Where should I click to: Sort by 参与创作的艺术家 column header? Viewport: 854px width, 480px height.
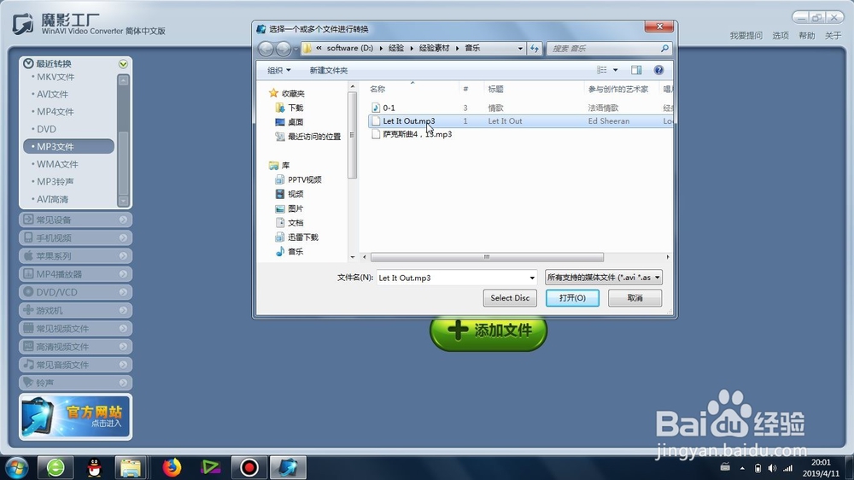pyautogui.click(x=618, y=89)
